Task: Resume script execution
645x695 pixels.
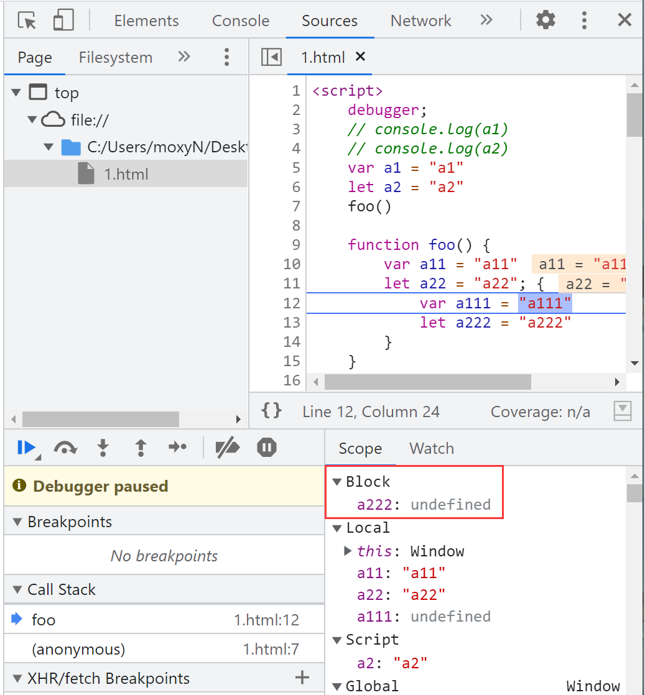Action: pos(26,448)
